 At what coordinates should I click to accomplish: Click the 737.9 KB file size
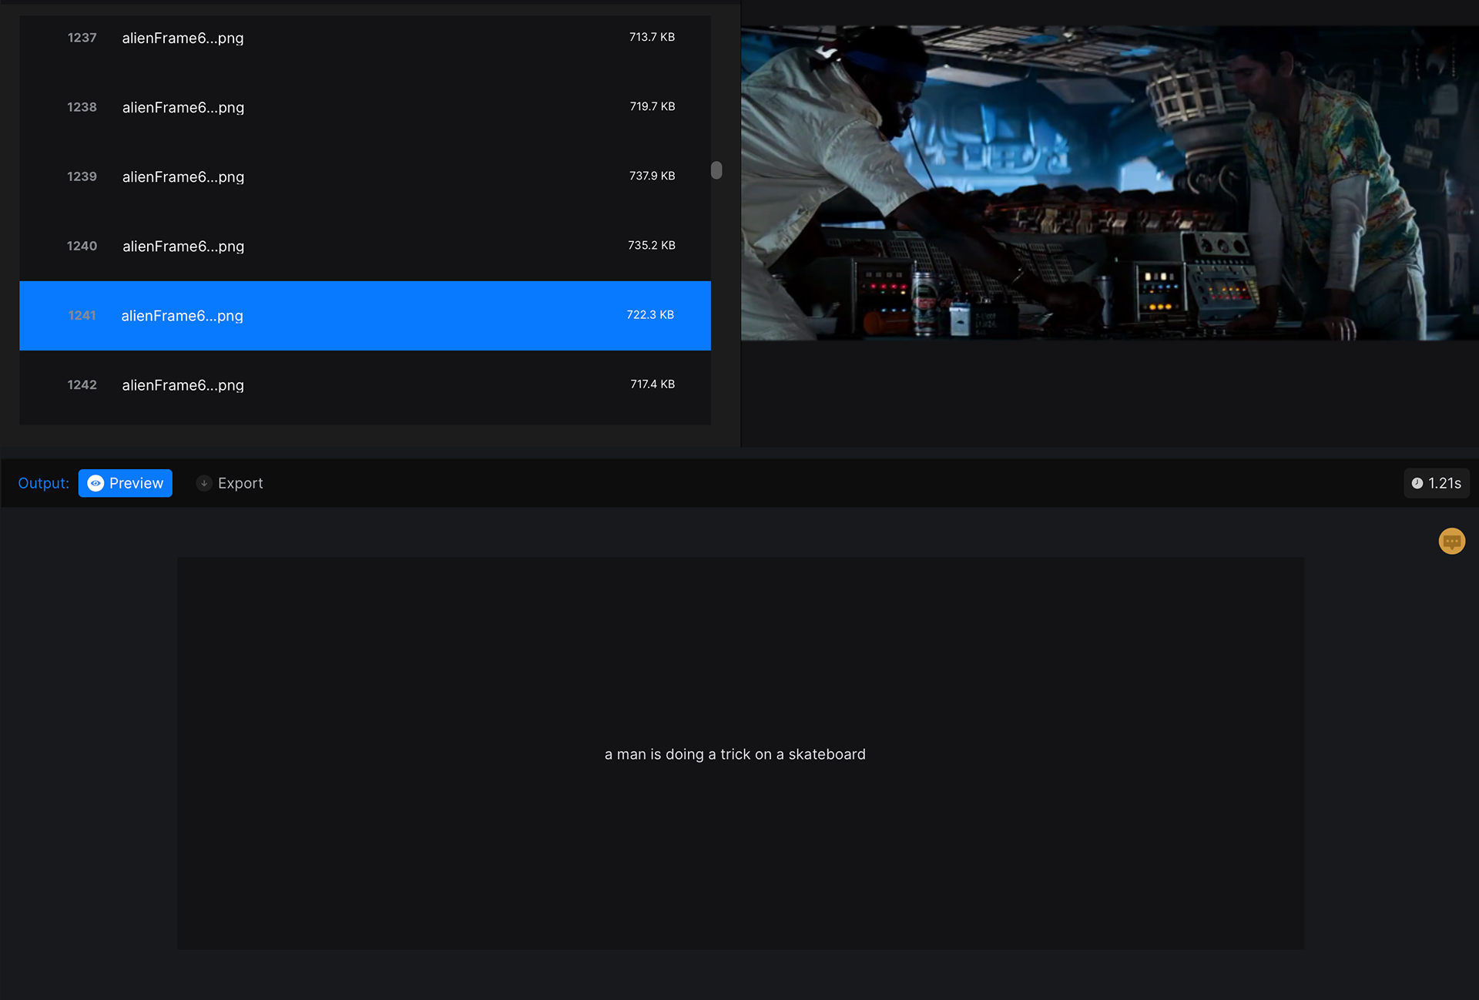pos(652,176)
